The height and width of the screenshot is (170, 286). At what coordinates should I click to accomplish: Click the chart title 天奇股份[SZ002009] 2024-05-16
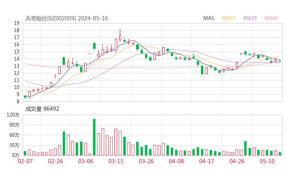[x=66, y=19]
